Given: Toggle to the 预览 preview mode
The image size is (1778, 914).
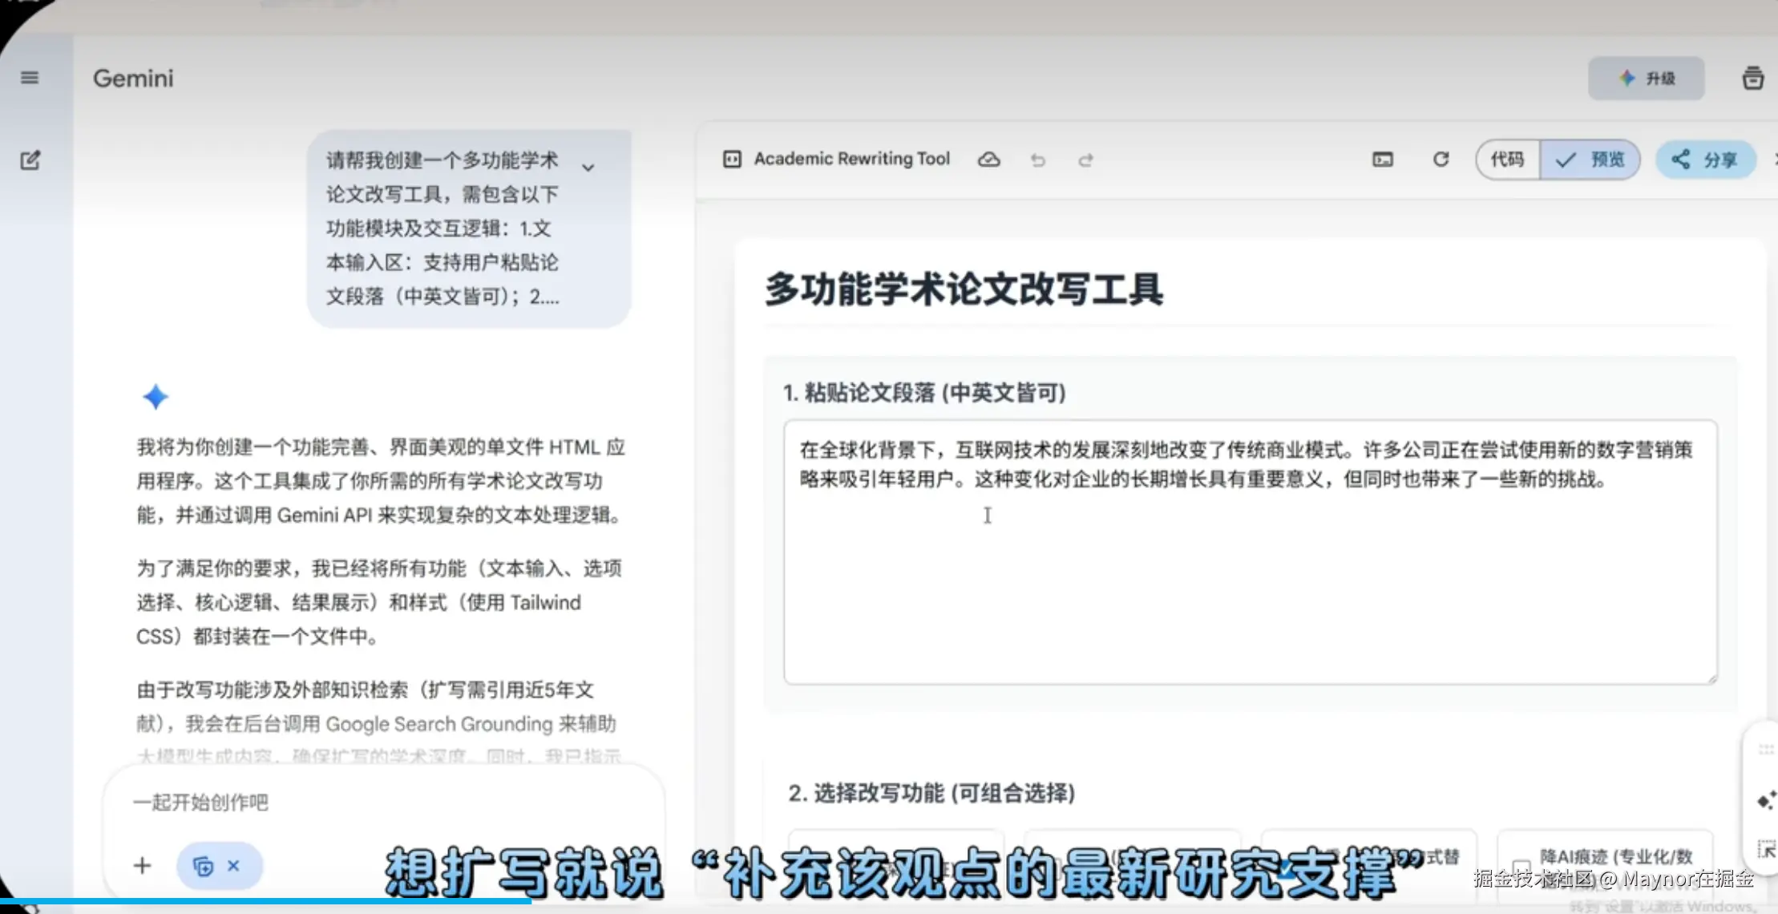Looking at the screenshot, I should pos(1590,160).
